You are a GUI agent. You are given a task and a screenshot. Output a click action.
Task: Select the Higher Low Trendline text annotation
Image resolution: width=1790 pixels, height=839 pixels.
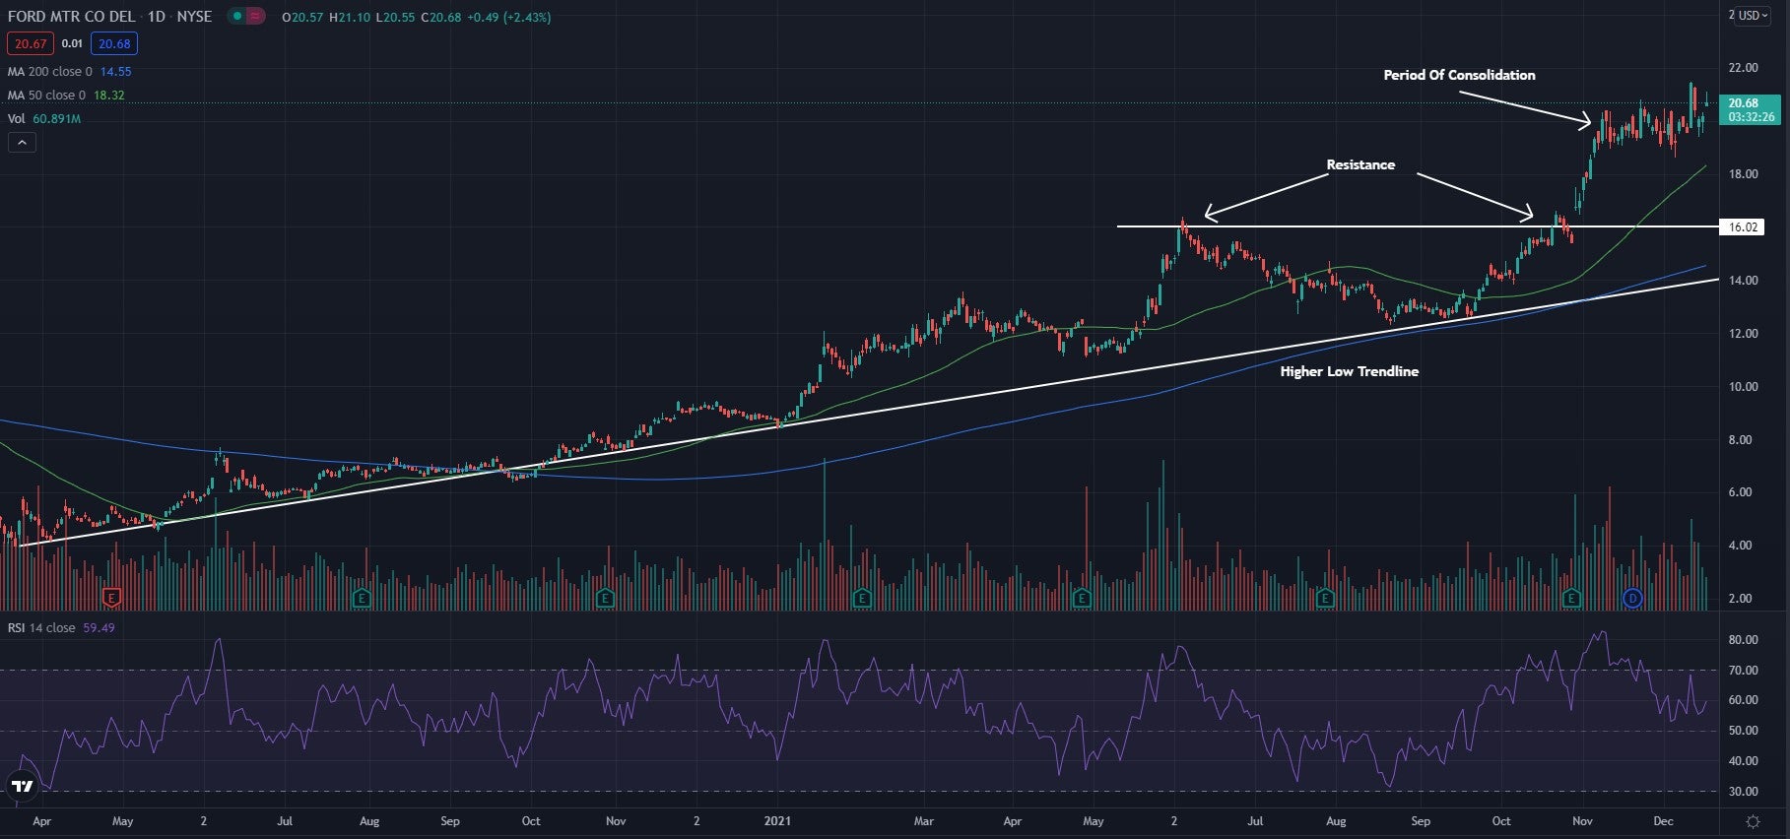coord(1350,371)
